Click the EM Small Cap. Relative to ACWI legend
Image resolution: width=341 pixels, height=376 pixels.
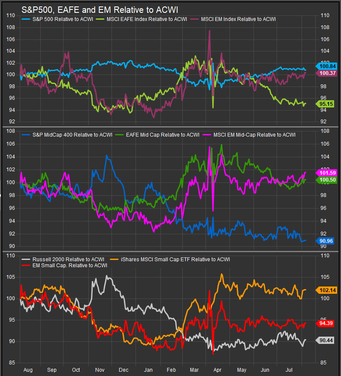pyautogui.click(x=69, y=266)
